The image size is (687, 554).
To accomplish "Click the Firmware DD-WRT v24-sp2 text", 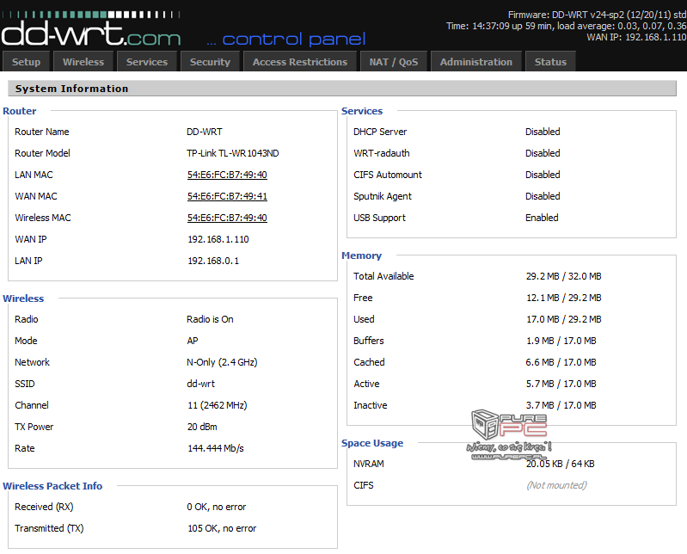I will click(597, 15).
